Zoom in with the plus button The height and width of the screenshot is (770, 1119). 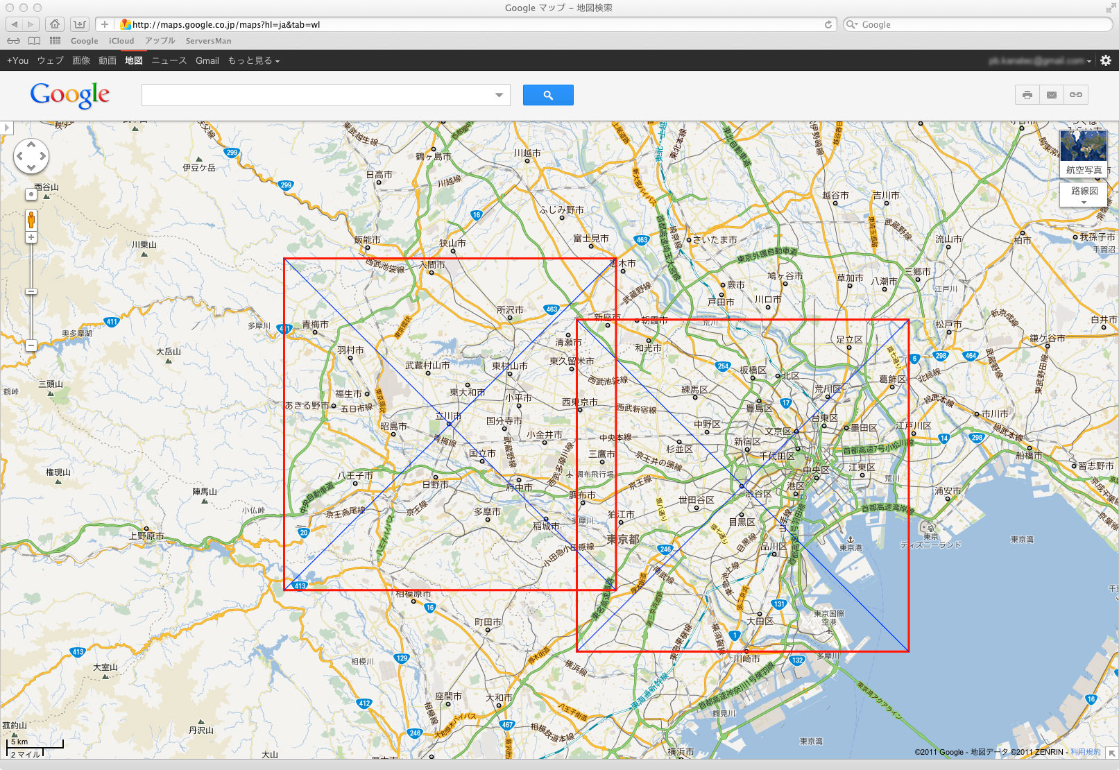tap(31, 237)
